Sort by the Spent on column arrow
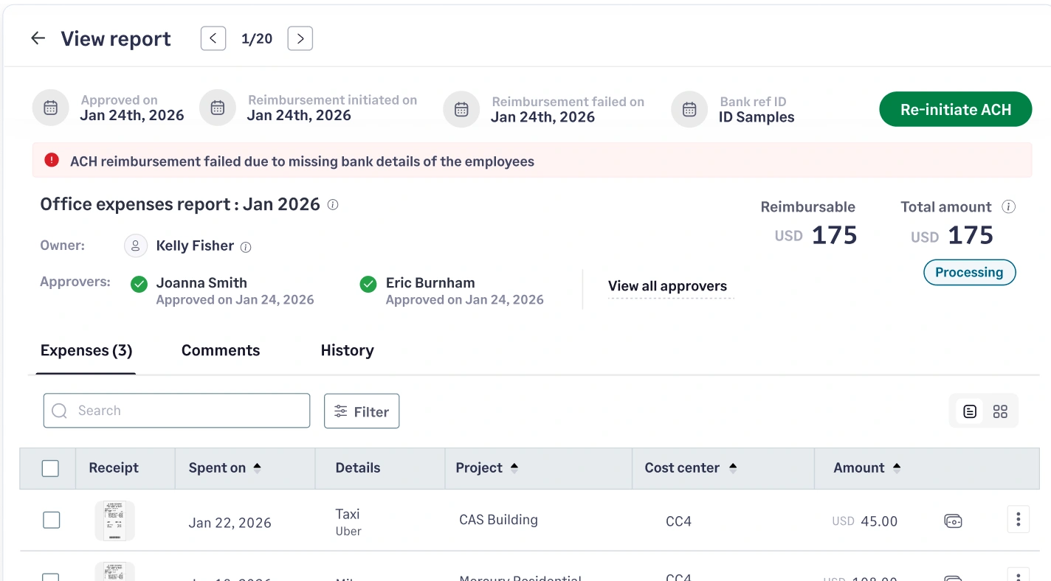Screen dimensions: 1051x581 pyautogui.click(x=256, y=466)
